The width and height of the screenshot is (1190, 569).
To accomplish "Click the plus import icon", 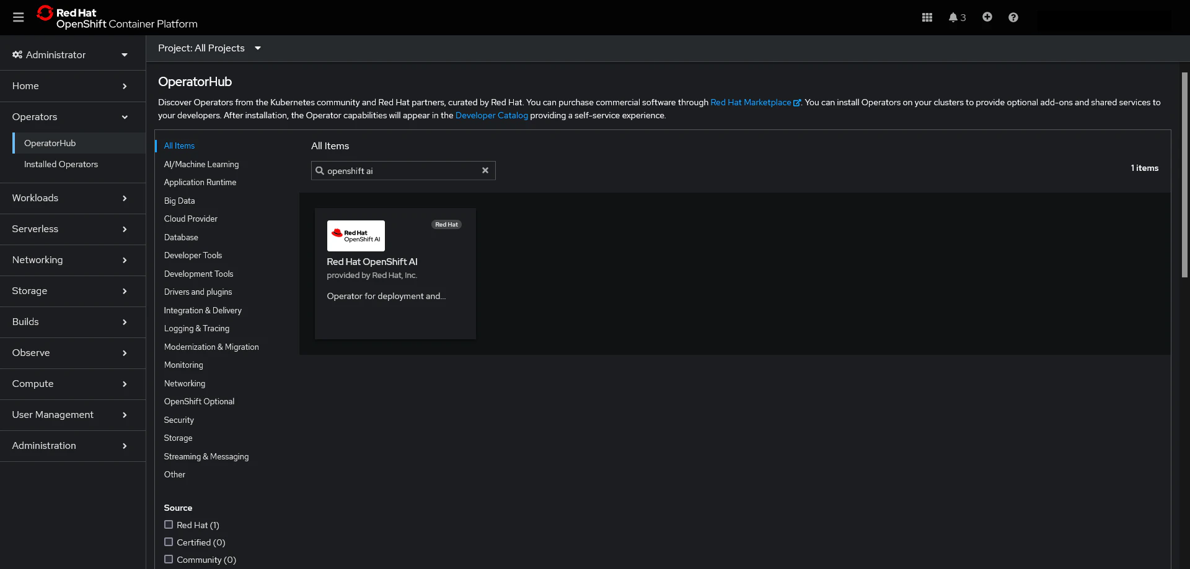I will (x=987, y=17).
